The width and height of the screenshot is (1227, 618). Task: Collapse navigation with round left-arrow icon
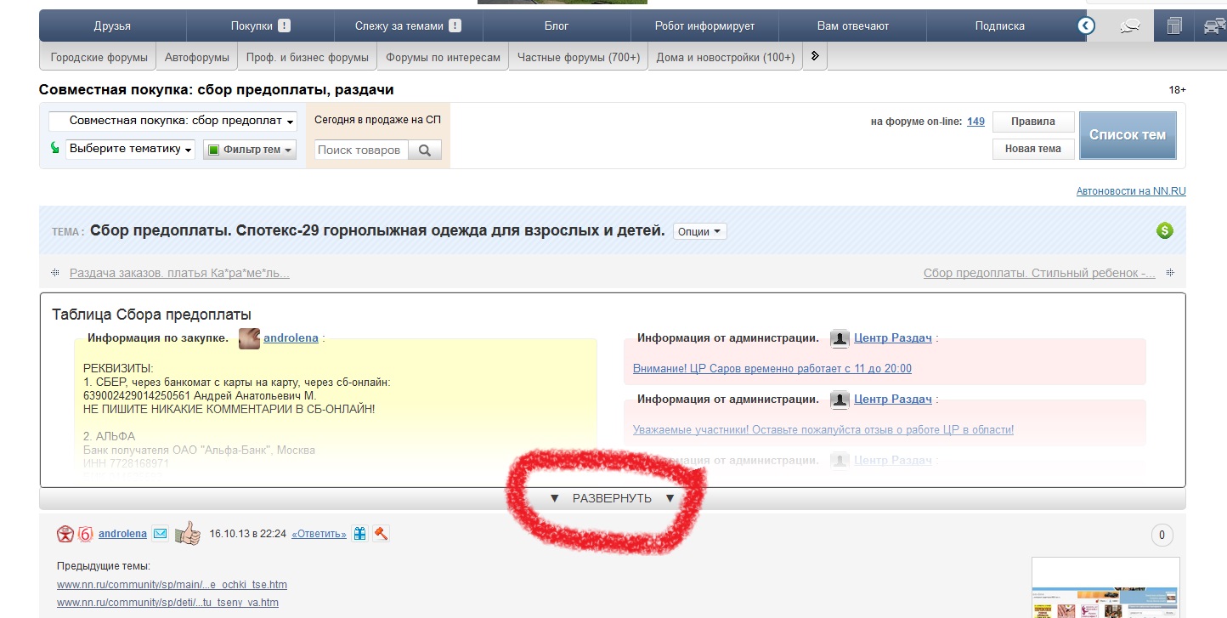1086,26
